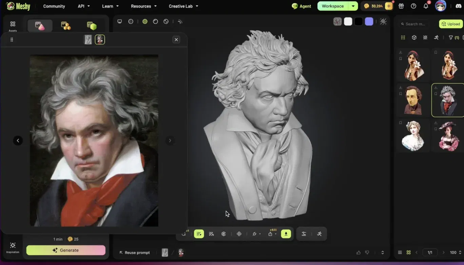Choose the noise-textured background swatch
This screenshot has width=464, height=265.
pos(337,21)
